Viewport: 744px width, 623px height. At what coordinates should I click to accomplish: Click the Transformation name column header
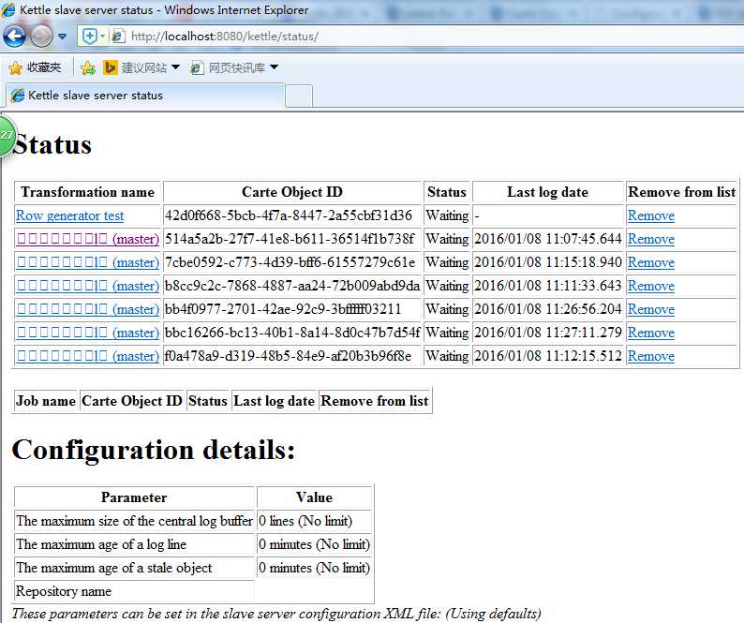point(88,192)
